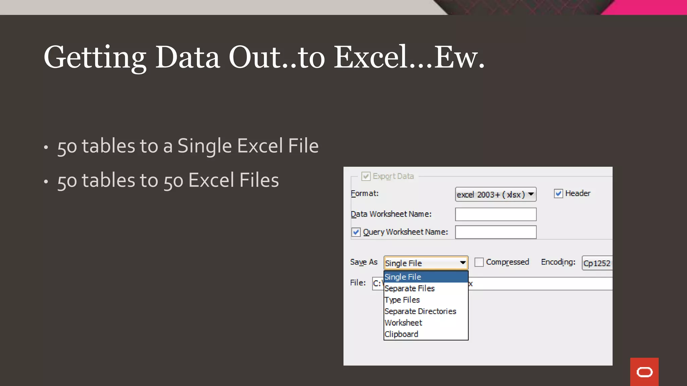
Task: Open the Encoding dropdown showing Cp1252
Action: pyautogui.click(x=597, y=263)
